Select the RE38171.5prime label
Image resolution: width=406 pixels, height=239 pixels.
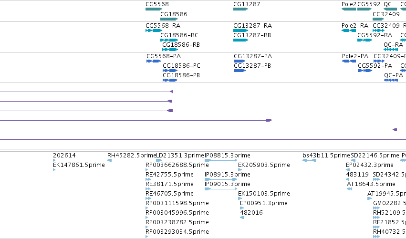tap(169, 184)
